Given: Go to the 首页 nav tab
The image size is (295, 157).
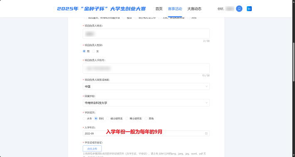Looking at the screenshot, I should 159,9.
